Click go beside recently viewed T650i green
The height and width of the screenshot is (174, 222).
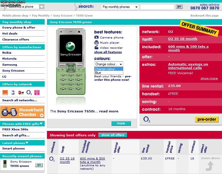(39, 165)
